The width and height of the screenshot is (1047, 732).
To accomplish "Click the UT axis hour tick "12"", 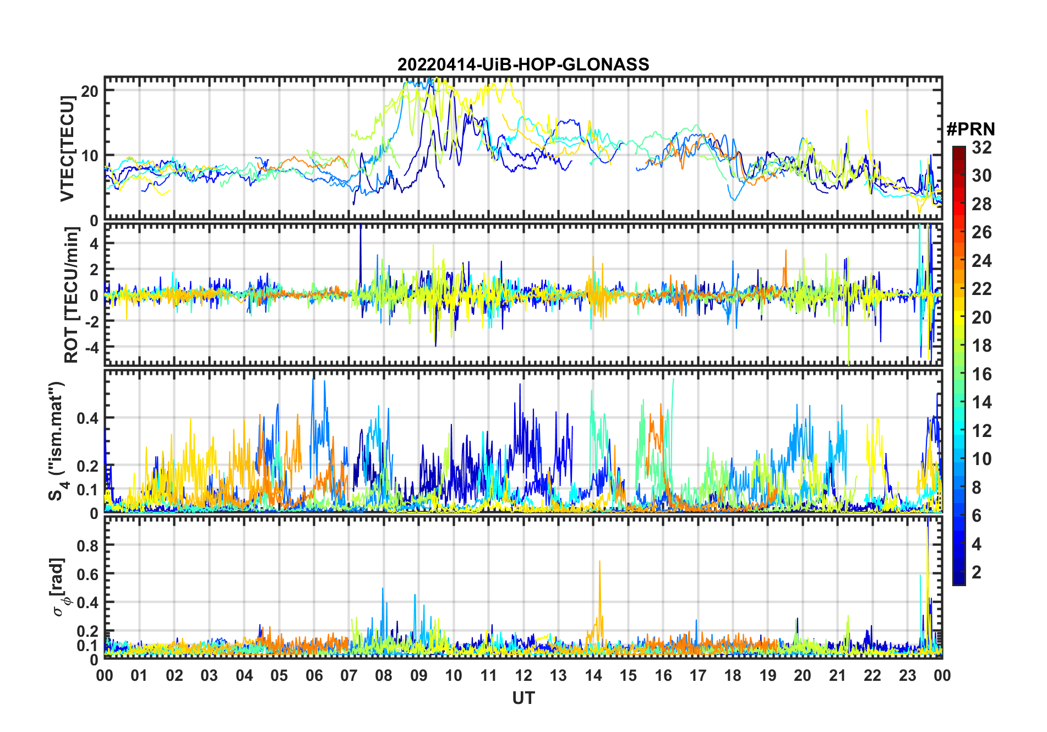I will (x=523, y=675).
